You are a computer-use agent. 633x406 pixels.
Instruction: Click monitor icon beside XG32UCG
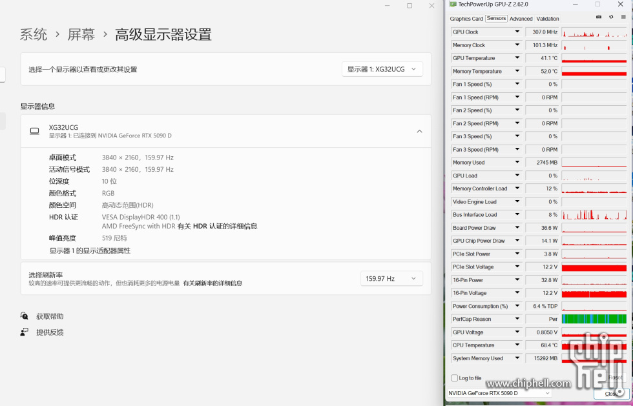[35, 131]
